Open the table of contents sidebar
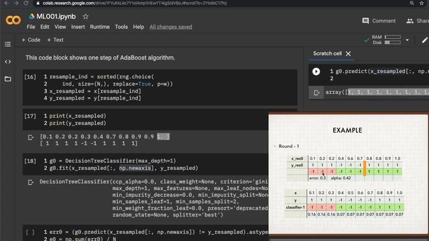 (x=7, y=44)
